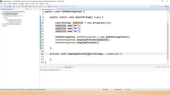The image size is (170, 95).
Task: Open the New dropdown arrow in toolbar
Action: [x=3, y=6]
